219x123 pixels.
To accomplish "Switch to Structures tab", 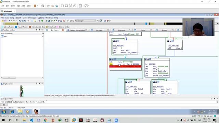I will click(x=121, y=30).
